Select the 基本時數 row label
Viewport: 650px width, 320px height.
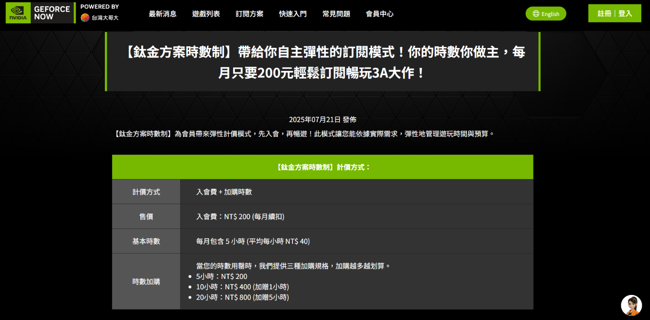(x=146, y=241)
